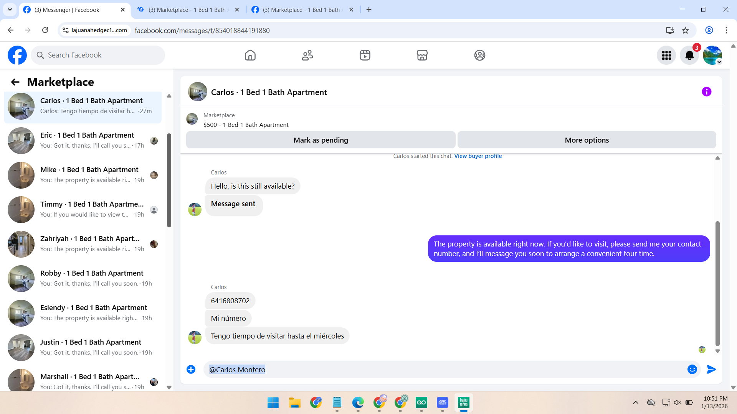Open Marketplace storefront icon in top bar
The width and height of the screenshot is (737, 414).
pyautogui.click(x=422, y=55)
